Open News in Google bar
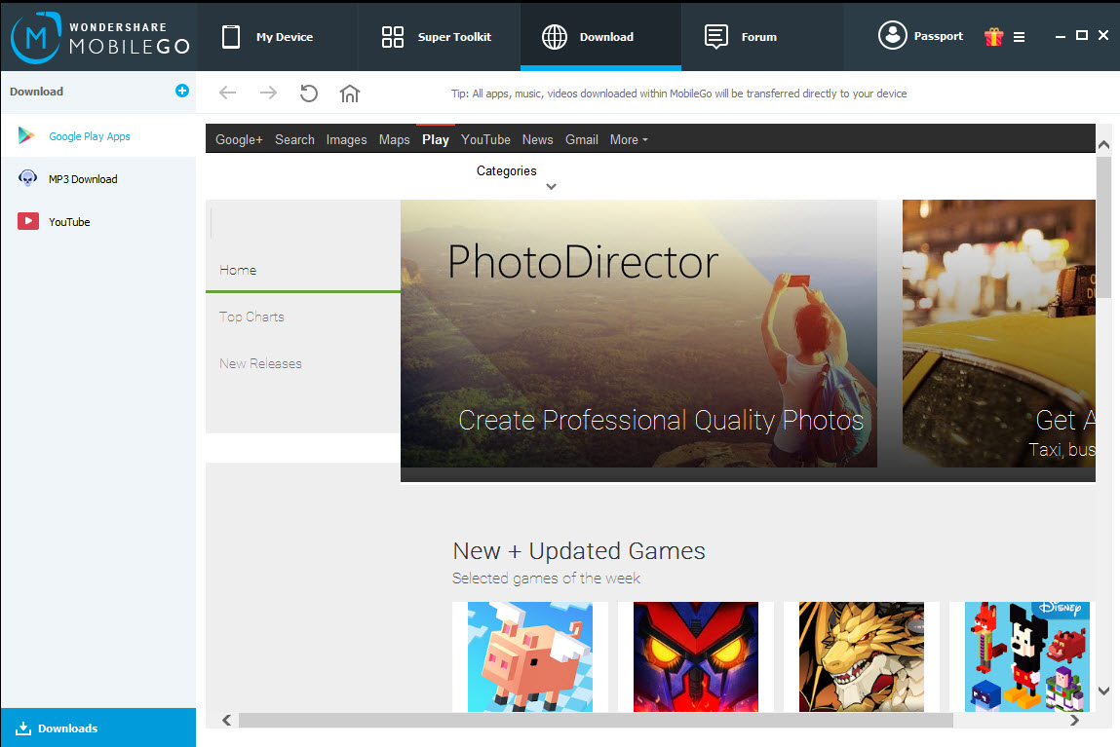 538,140
